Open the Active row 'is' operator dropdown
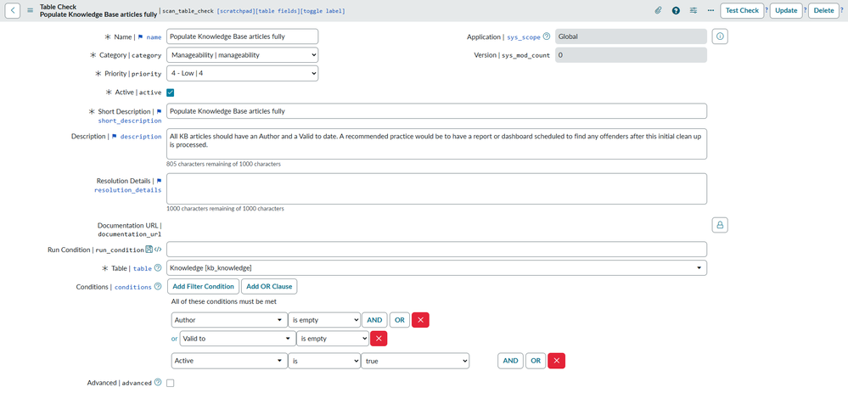The width and height of the screenshot is (848, 393). click(324, 361)
